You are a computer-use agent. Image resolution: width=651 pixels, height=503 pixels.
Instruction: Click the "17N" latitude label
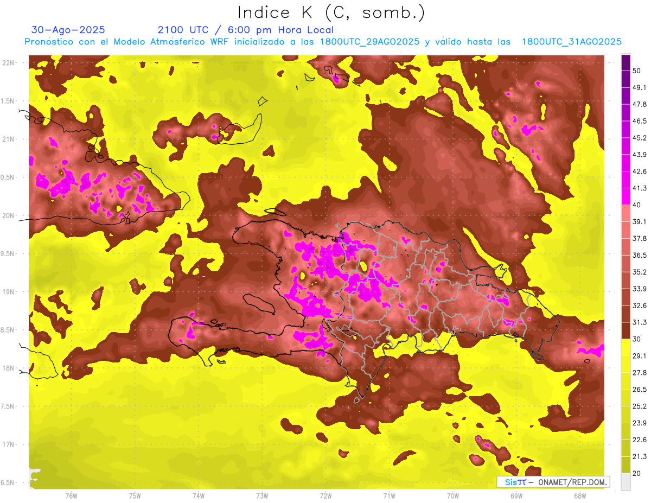(9, 444)
